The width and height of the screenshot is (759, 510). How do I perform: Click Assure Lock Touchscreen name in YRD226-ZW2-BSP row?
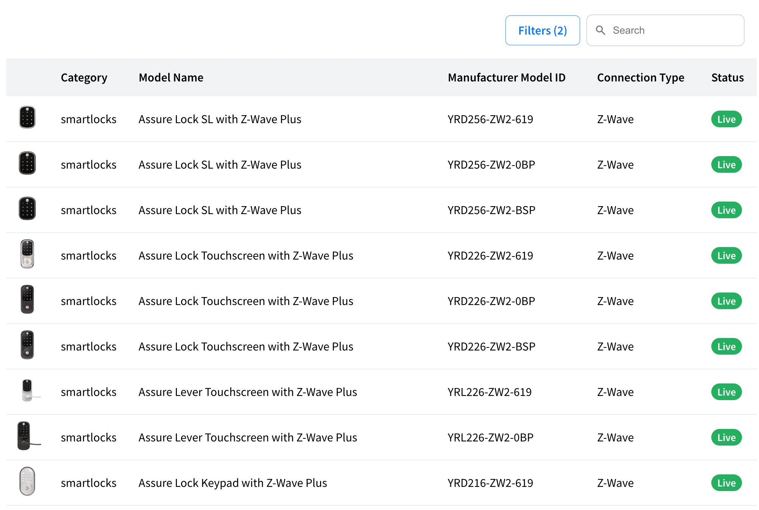pos(246,347)
